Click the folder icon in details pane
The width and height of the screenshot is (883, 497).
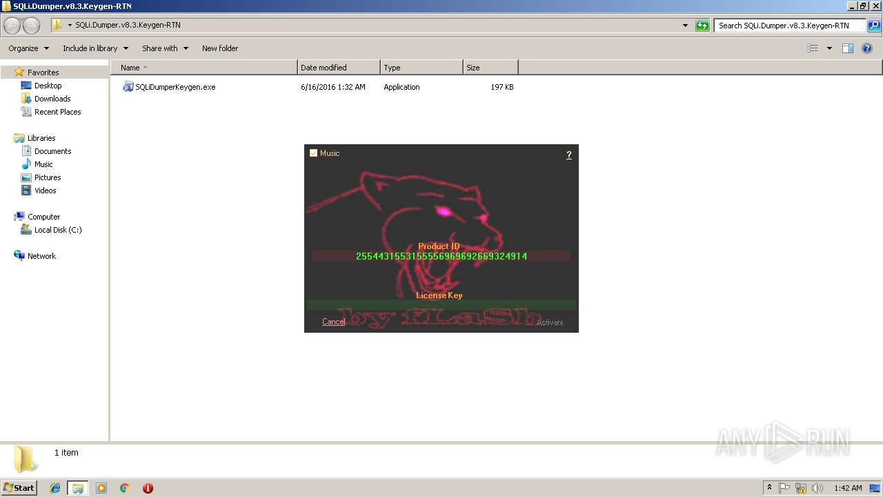coord(26,459)
